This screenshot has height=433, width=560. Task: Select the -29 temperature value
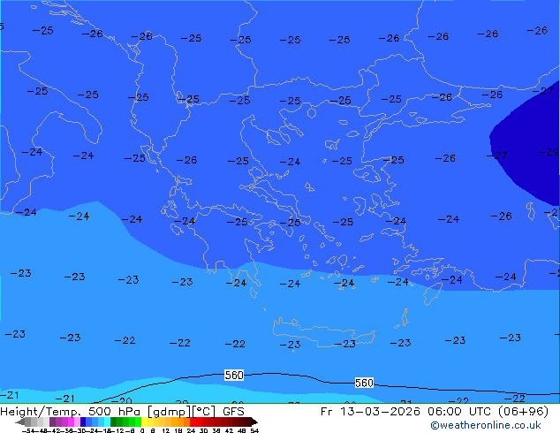[x=549, y=152]
